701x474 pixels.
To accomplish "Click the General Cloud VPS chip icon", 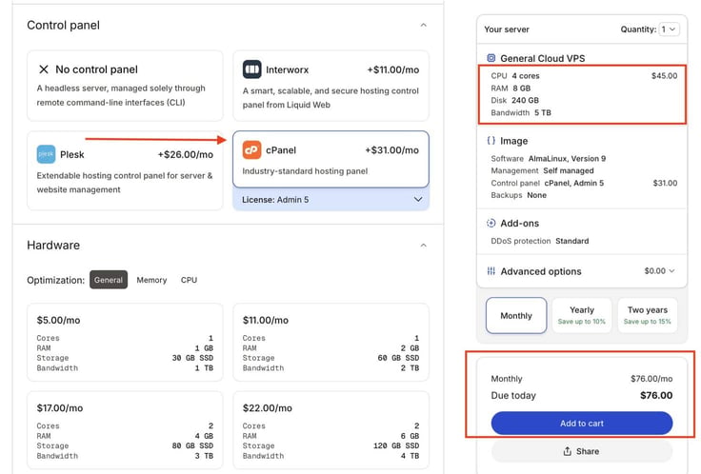I will coord(491,58).
